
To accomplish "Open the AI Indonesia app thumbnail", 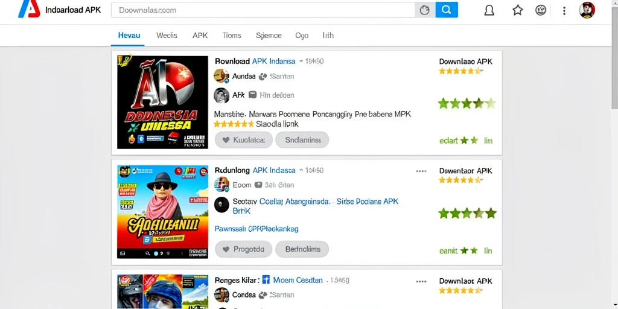I will 163,102.
